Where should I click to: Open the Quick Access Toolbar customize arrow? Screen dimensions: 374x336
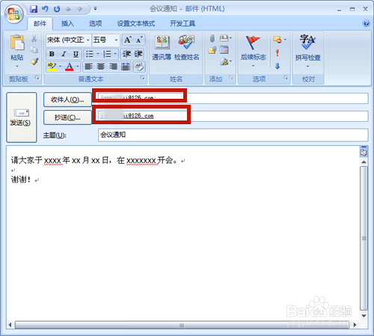(x=95, y=9)
